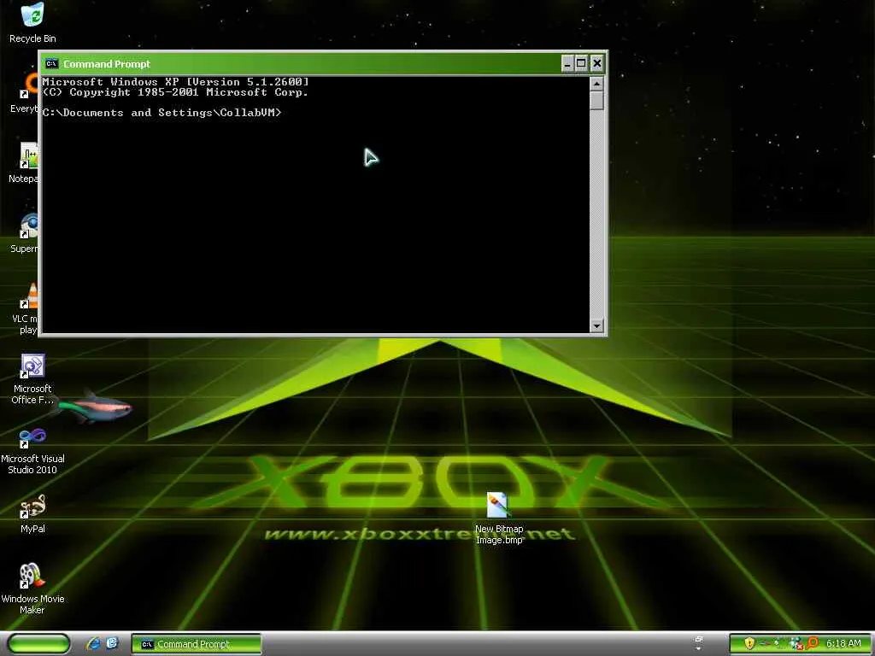Click the Command Prompt scrollbar thumb
This screenshot has height=656, width=875.
[596, 101]
